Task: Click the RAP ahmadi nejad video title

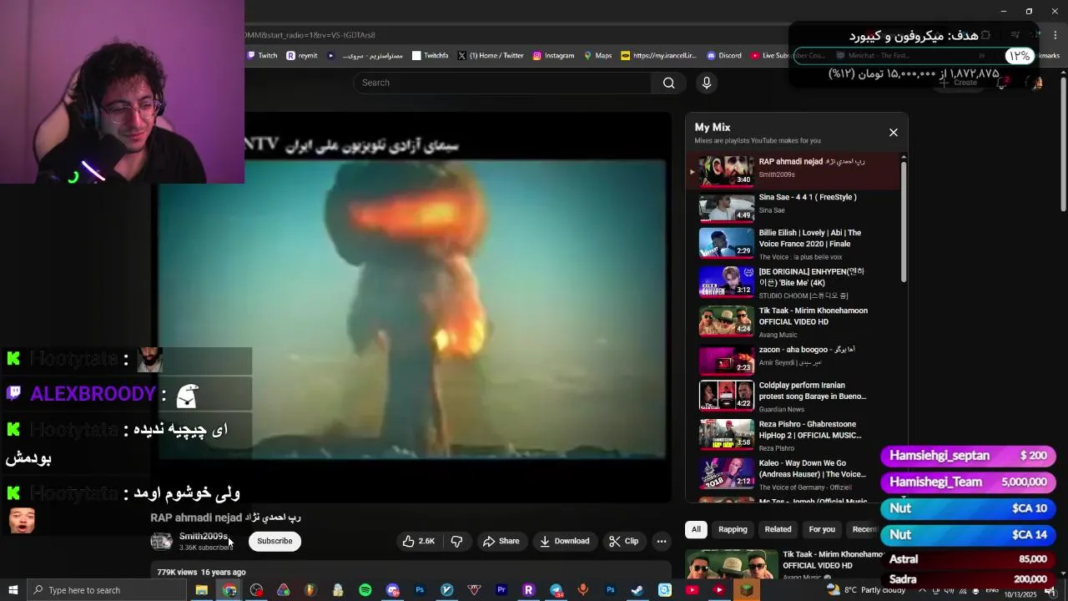Action: point(225,518)
